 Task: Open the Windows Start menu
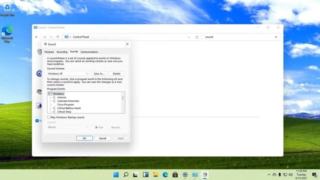(x=116, y=174)
